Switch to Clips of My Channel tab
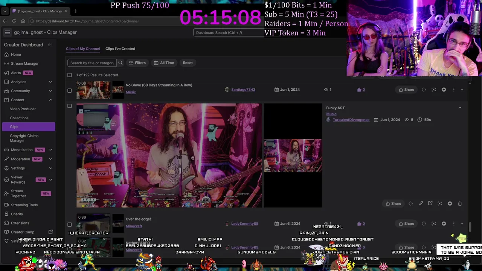The width and height of the screenshot is (482, 271). [x=83, y=49]
